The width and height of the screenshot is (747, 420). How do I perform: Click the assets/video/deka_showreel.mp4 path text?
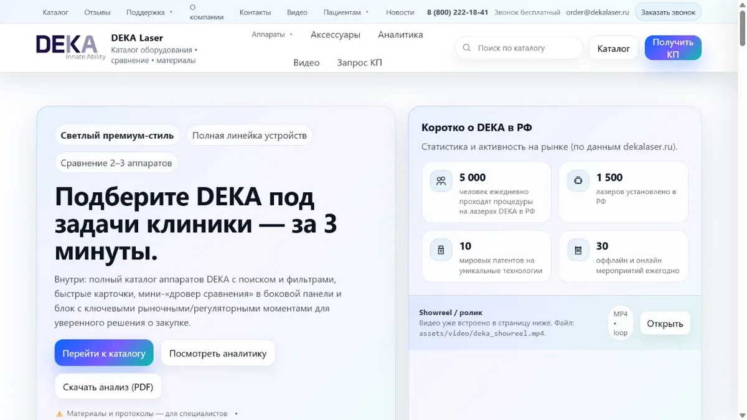[481, 333]
